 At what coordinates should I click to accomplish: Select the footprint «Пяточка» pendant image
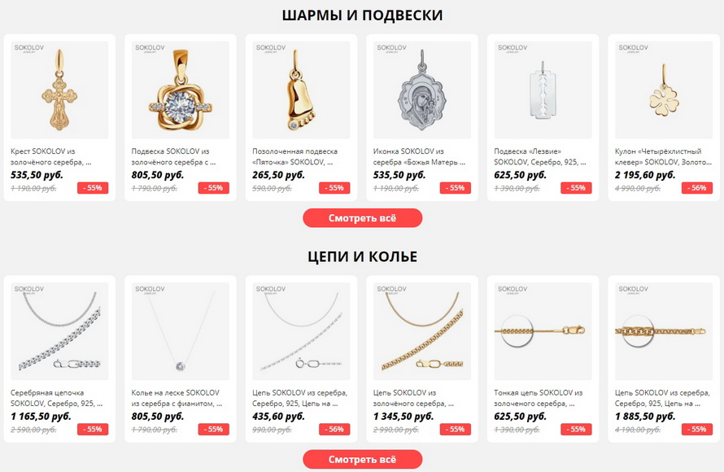tap(301, 90)
